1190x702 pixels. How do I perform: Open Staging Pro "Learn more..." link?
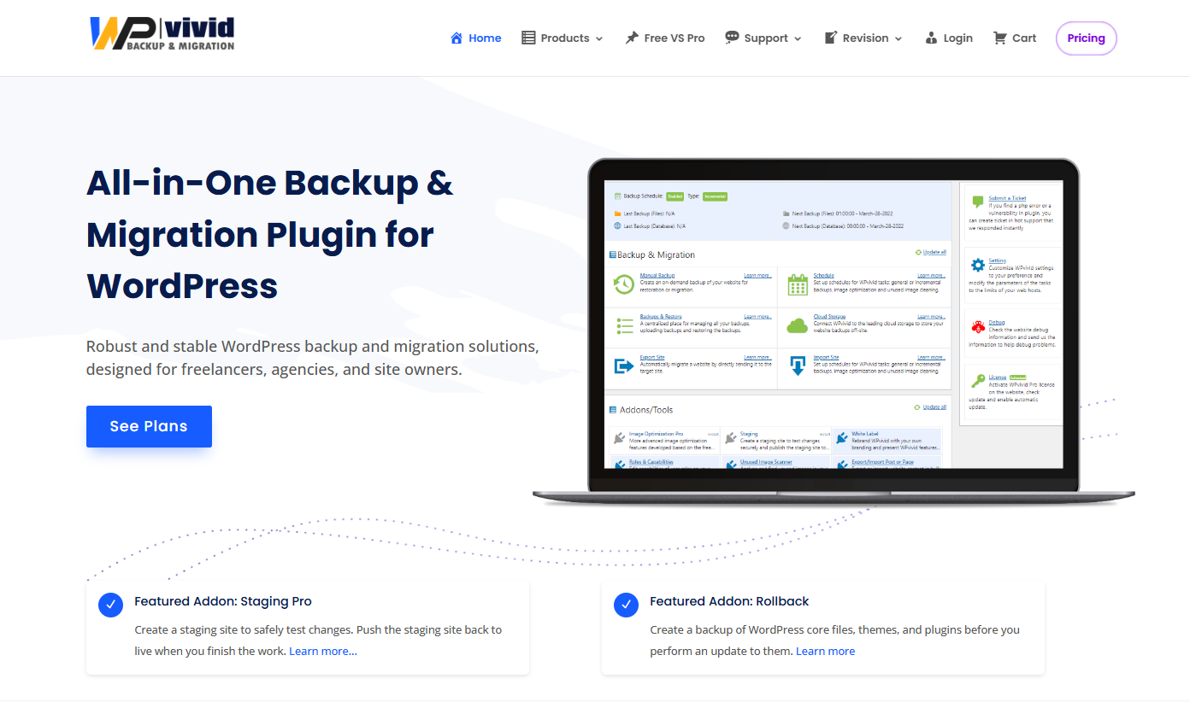coord(323,651)
